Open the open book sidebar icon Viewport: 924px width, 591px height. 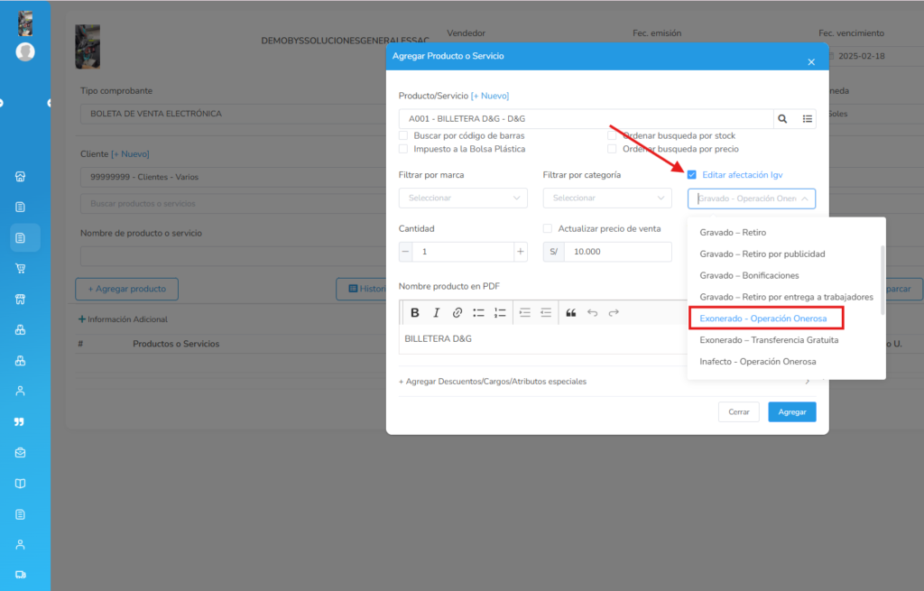20,483
